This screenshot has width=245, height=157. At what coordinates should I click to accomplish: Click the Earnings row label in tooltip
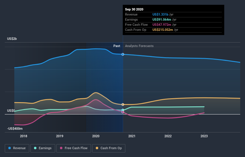[x=131, y=19]
